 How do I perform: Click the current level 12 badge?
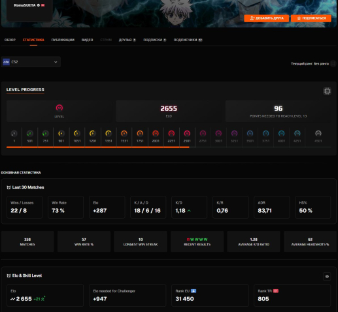tap(59, 108)
